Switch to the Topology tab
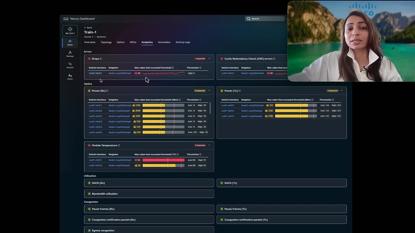Viewport: 415px width, 233px height. [x=106, y=42]
